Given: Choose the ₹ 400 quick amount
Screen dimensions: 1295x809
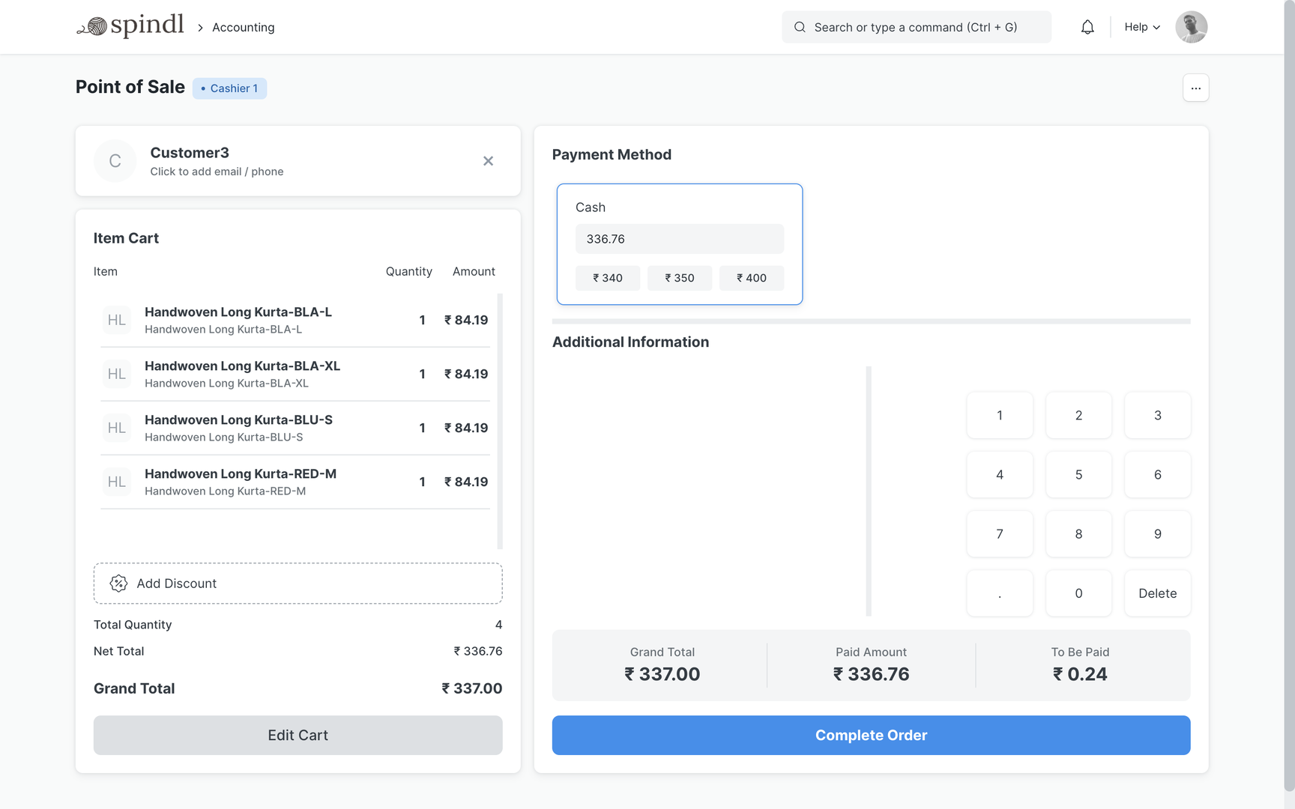Looking at the screenshot, I should tap(752, 278).
